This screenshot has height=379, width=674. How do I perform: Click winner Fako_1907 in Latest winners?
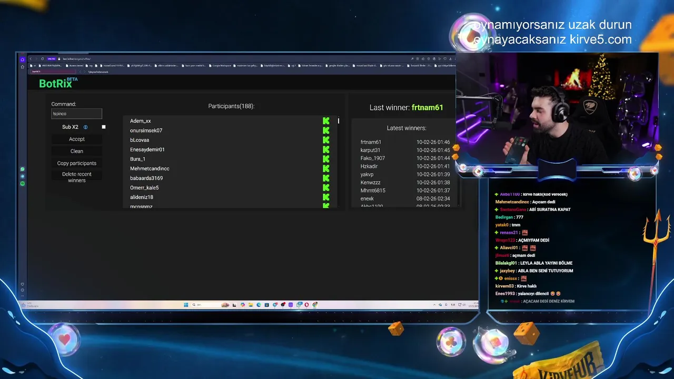point(373,158)
